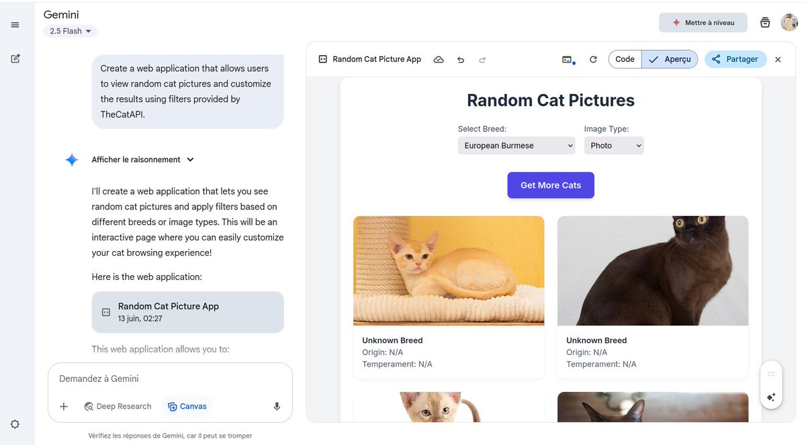Select the Deep Research option

[x=118, y=406]
